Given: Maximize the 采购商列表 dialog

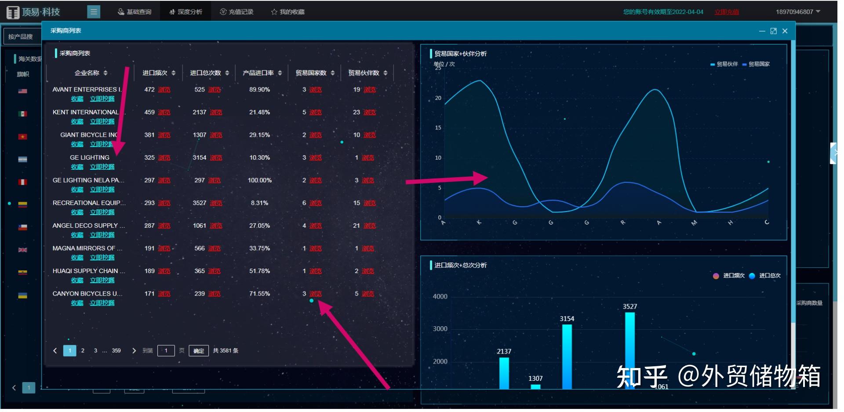Looking at the screenshot, I should click(774, 31).
